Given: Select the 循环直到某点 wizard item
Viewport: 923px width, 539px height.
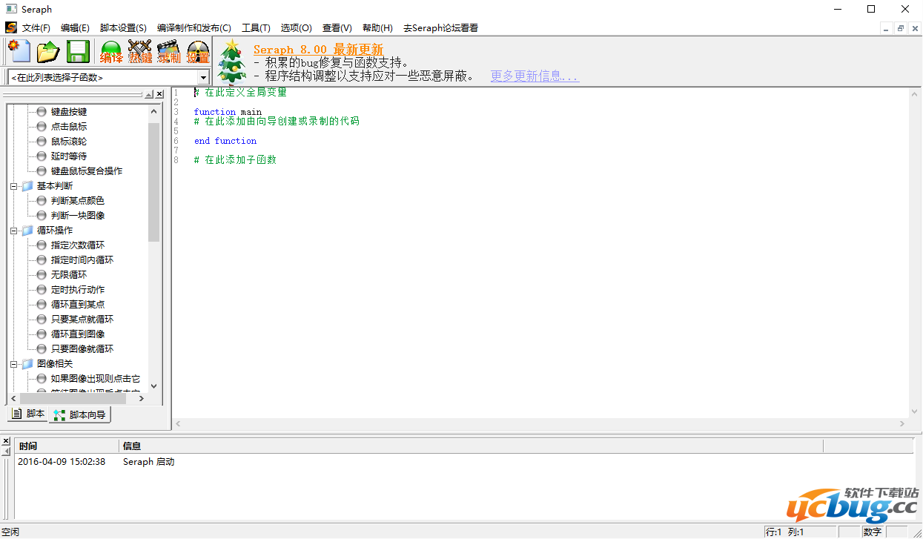Looking at the screenshot, I should (78, 304).
